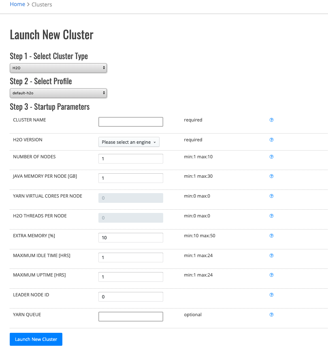Click the 'CLUSTER NAME' label
Screen dimensions: 328x349
point(30,120)
